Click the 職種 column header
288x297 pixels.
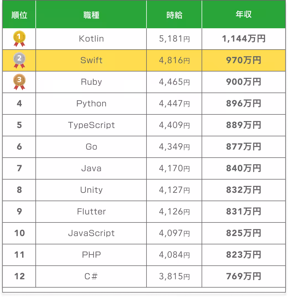(x=91, y=15)
